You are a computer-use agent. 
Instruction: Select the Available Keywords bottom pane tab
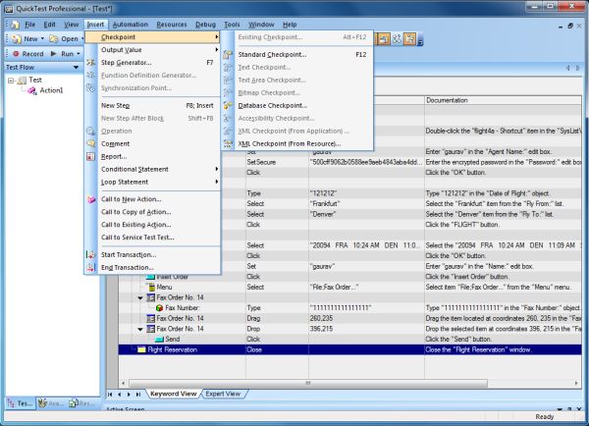(x=51, y=403)
